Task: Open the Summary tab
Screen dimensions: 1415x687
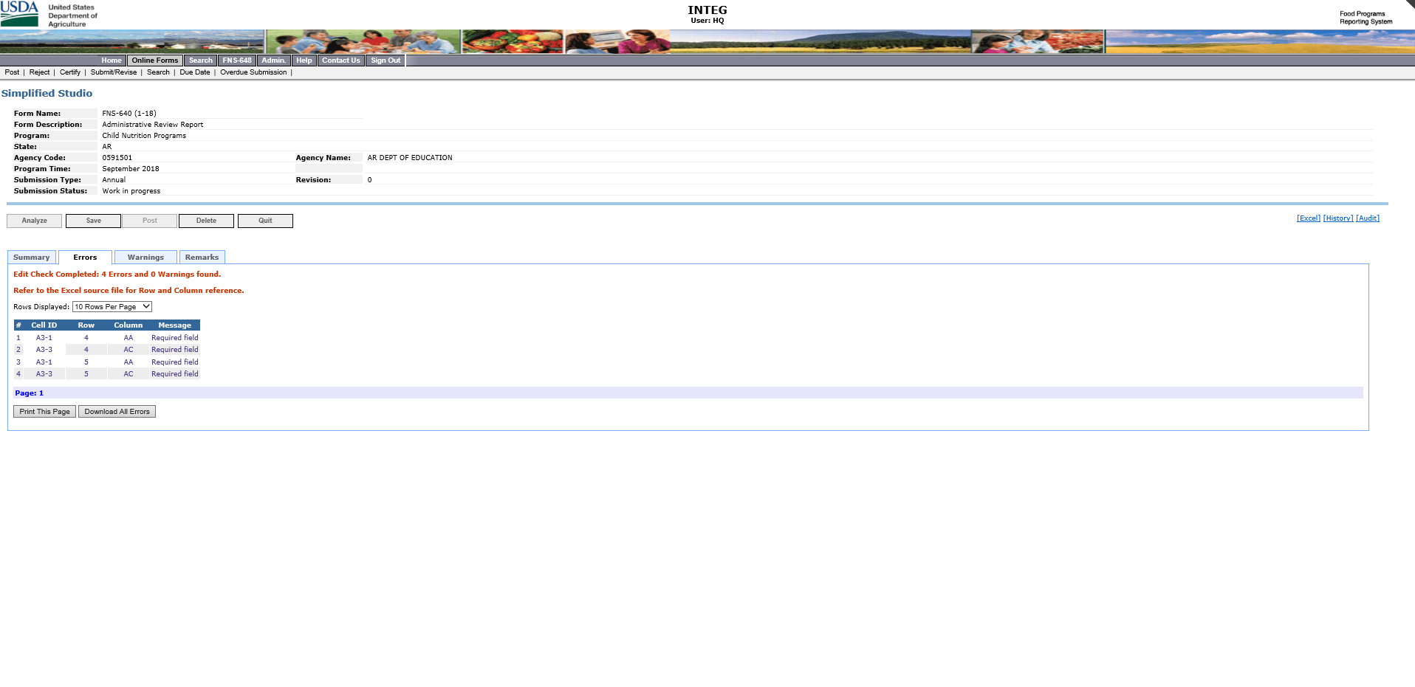Action: (x=32, y=258)
